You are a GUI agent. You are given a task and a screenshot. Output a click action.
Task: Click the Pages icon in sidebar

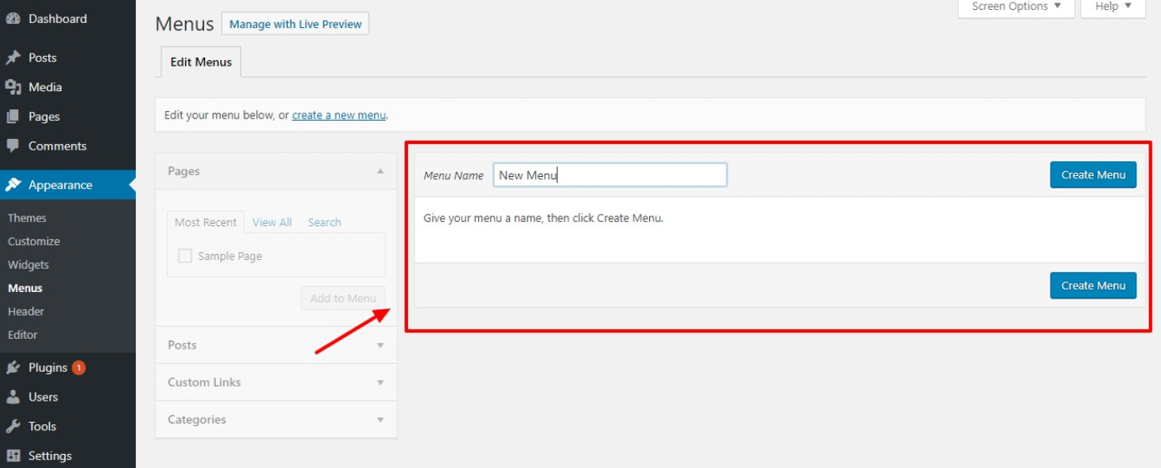point(12,117)
